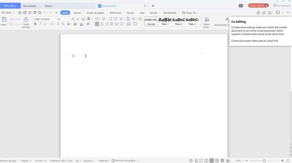The height and width of the screenshot is (163, 292).
Task: Apply the Título 2 style
Action: (178, 21)
